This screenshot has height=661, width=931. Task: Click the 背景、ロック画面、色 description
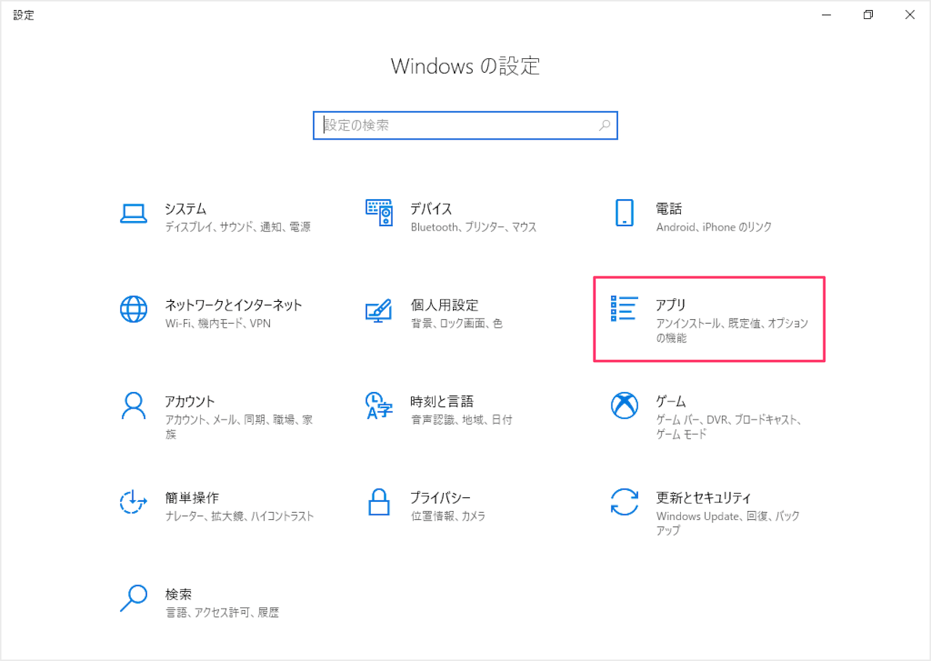(456, 323)
